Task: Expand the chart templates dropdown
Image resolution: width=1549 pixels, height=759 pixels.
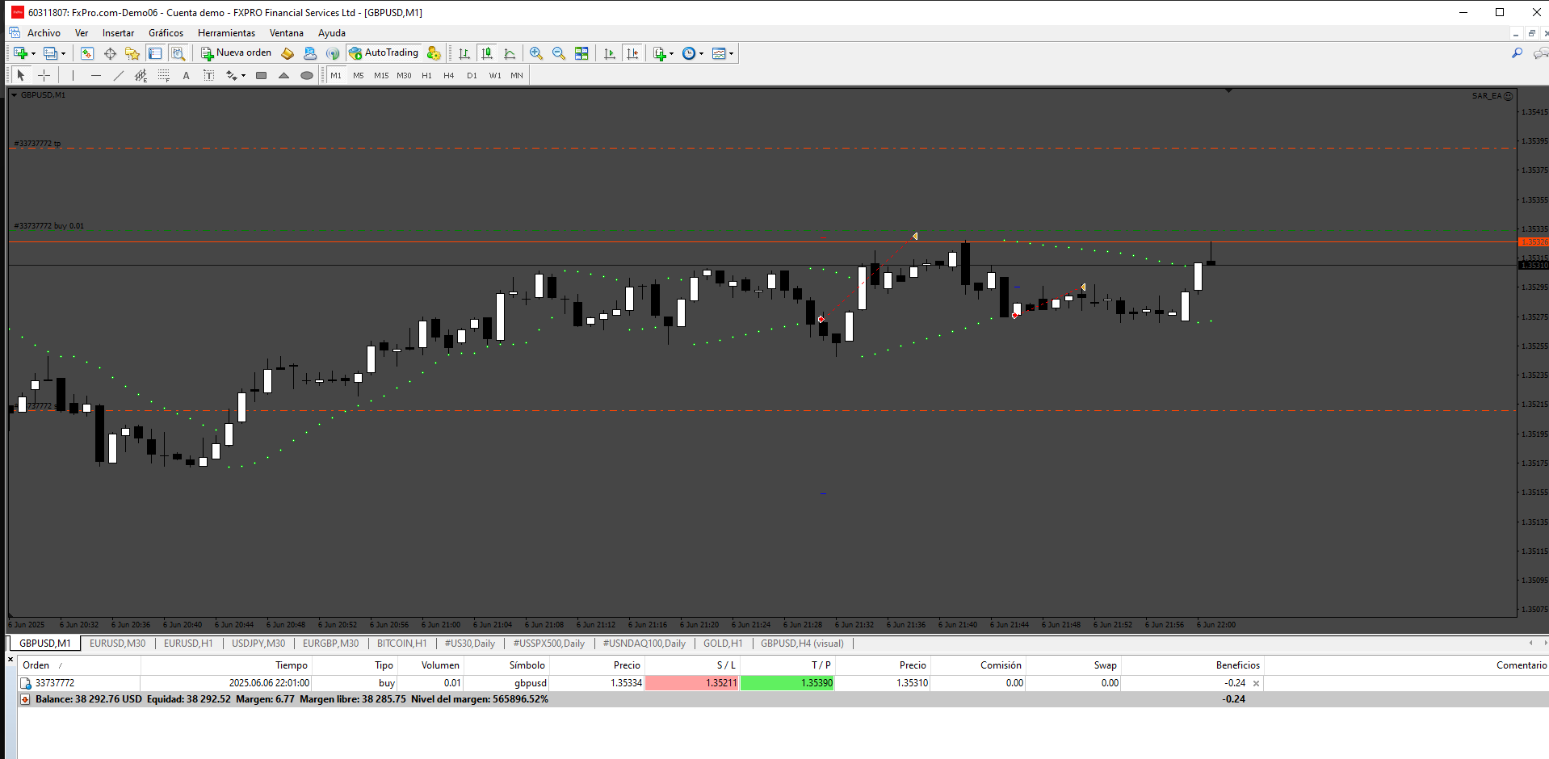Action: 732,53
